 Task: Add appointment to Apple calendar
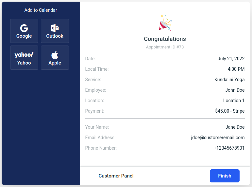(55, 58)
